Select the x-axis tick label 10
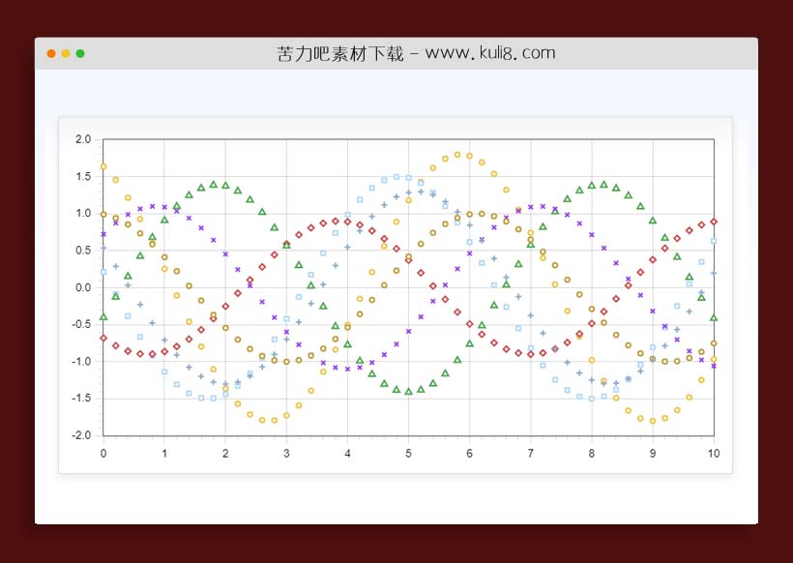Screen dimensions: 793x563 [714, 452]
